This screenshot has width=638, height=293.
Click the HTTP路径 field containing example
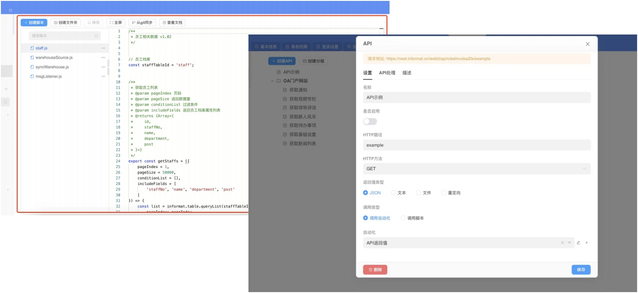[x=477, y=145]
